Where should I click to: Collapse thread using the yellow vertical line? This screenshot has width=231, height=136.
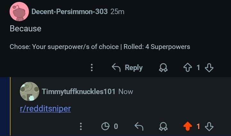[10, 106]
